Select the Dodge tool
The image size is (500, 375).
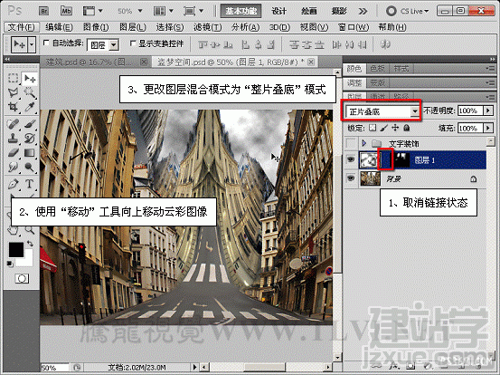tap(30, 167)
